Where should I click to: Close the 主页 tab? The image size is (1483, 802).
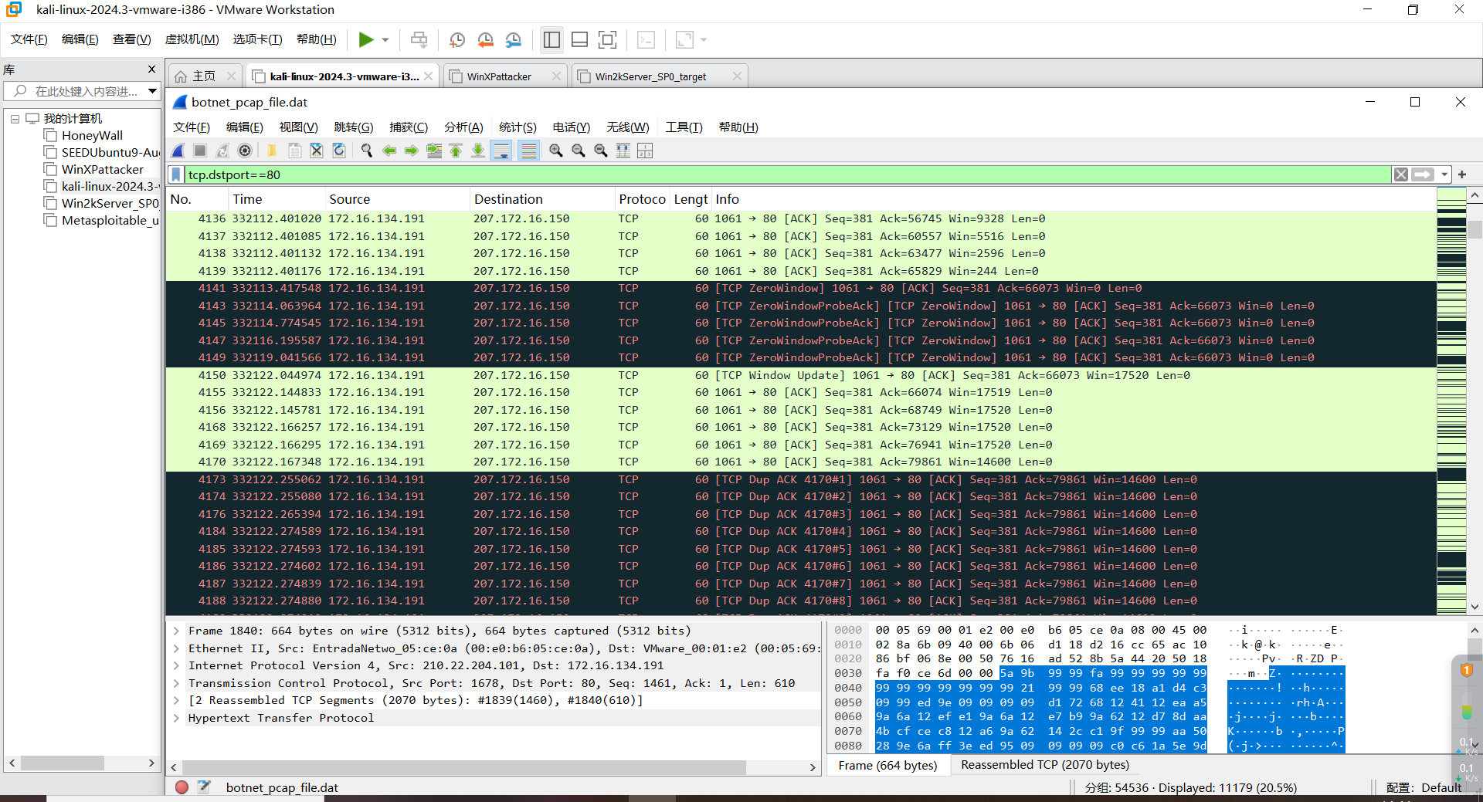[x=231, y=76]
